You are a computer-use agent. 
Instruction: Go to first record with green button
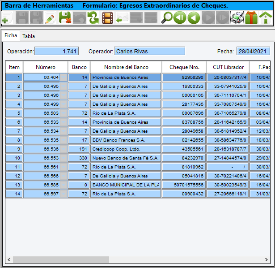[180, 18]
